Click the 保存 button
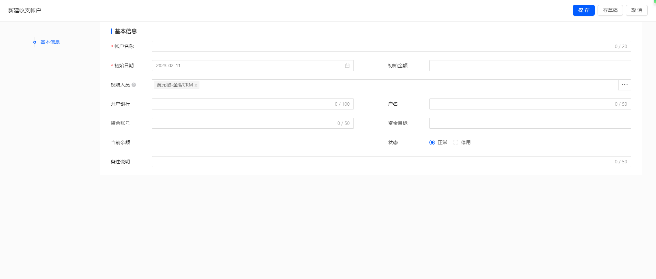The image size is (656, 279). coord(584,10)
